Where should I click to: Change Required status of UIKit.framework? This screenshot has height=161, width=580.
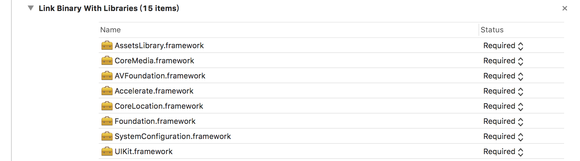click(x=503, y=152)
